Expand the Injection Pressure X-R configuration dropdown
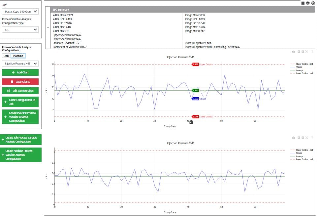This screenshot has height=216, width=317. pos(20,64)
